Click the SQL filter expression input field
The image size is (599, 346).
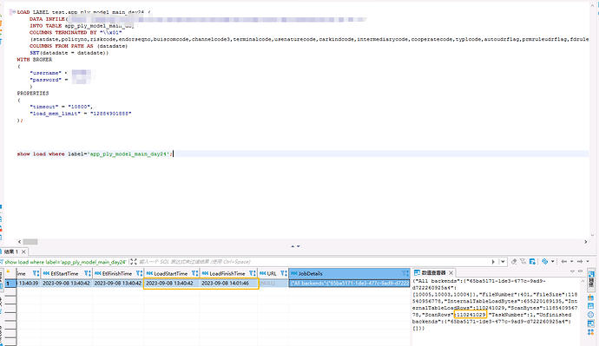tap(313, 262)
